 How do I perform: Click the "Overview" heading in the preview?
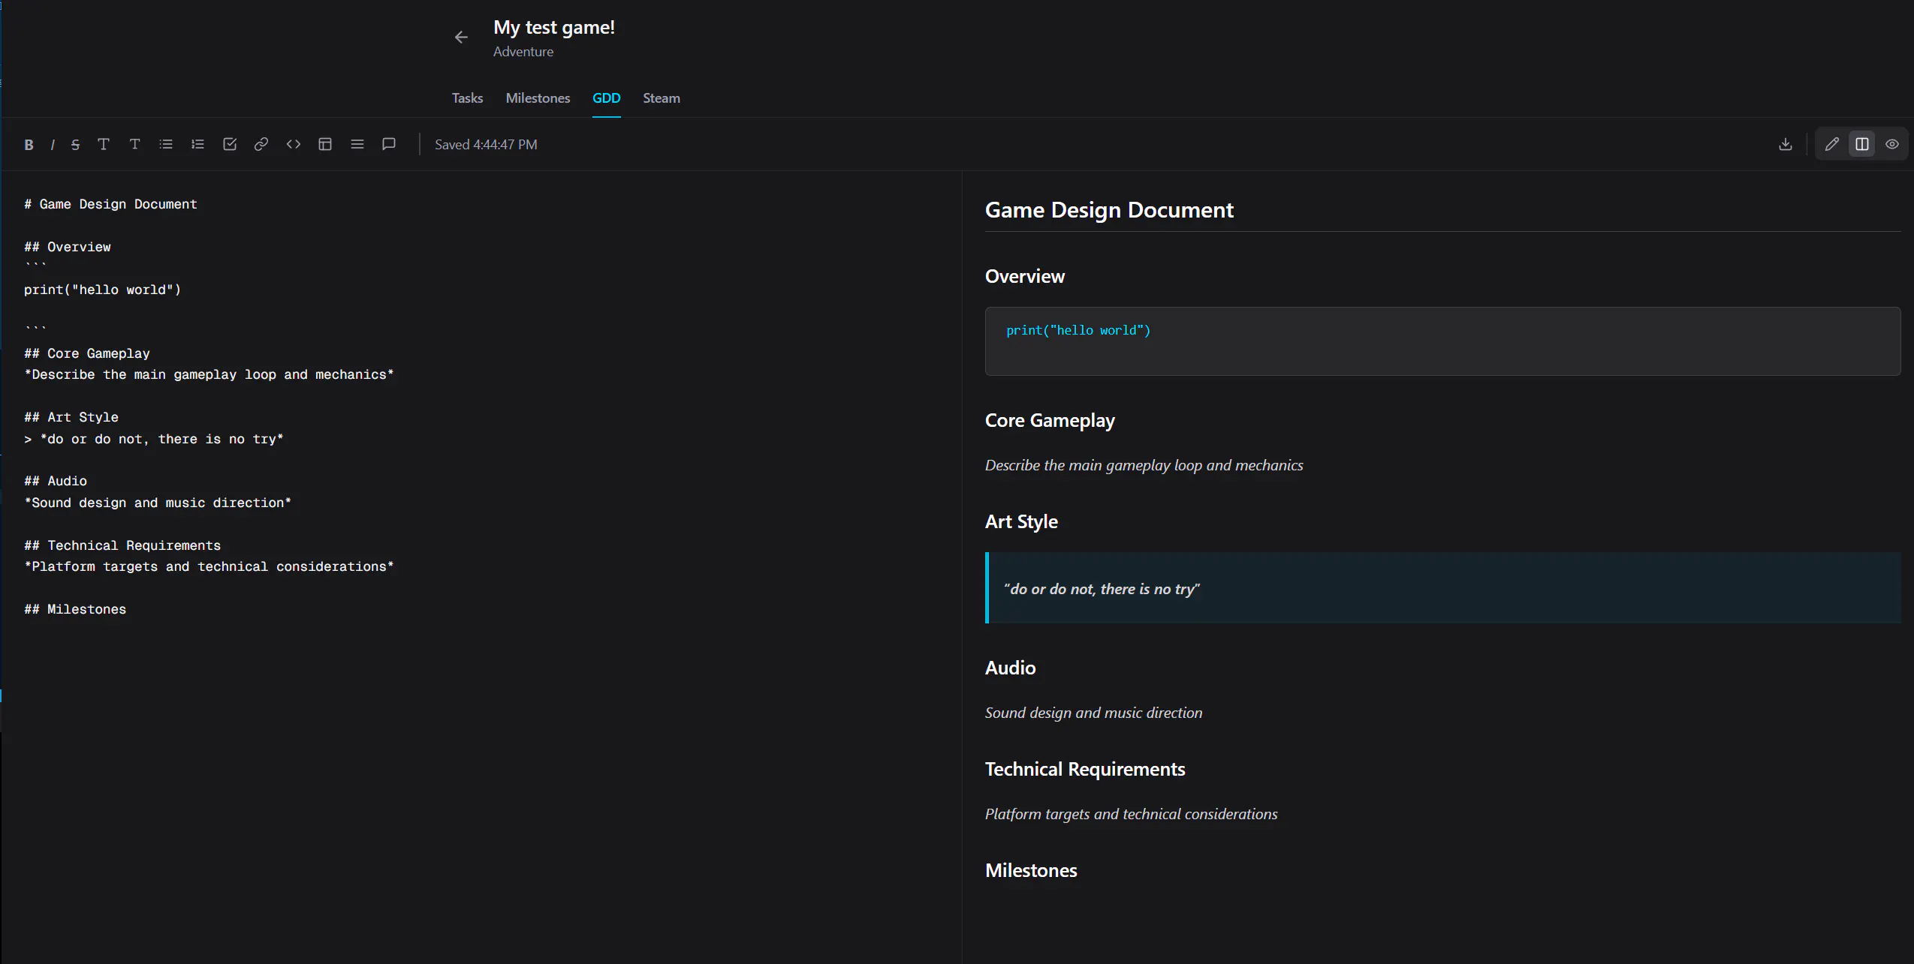[x=1025, y=276]
